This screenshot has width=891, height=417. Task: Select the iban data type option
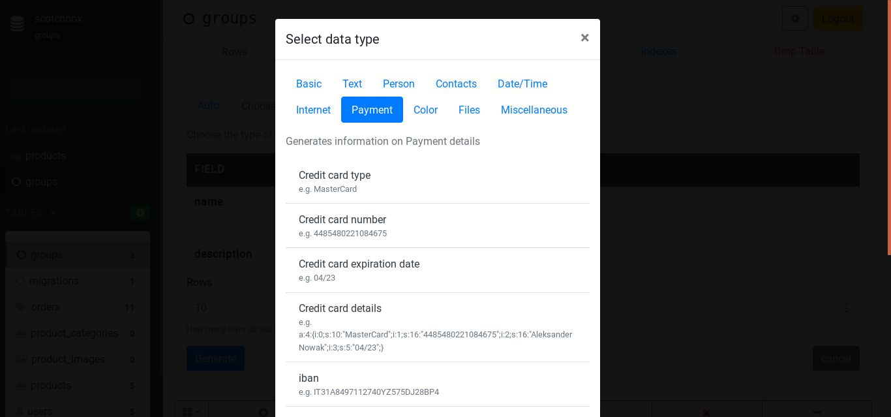[x=438, y=384]
